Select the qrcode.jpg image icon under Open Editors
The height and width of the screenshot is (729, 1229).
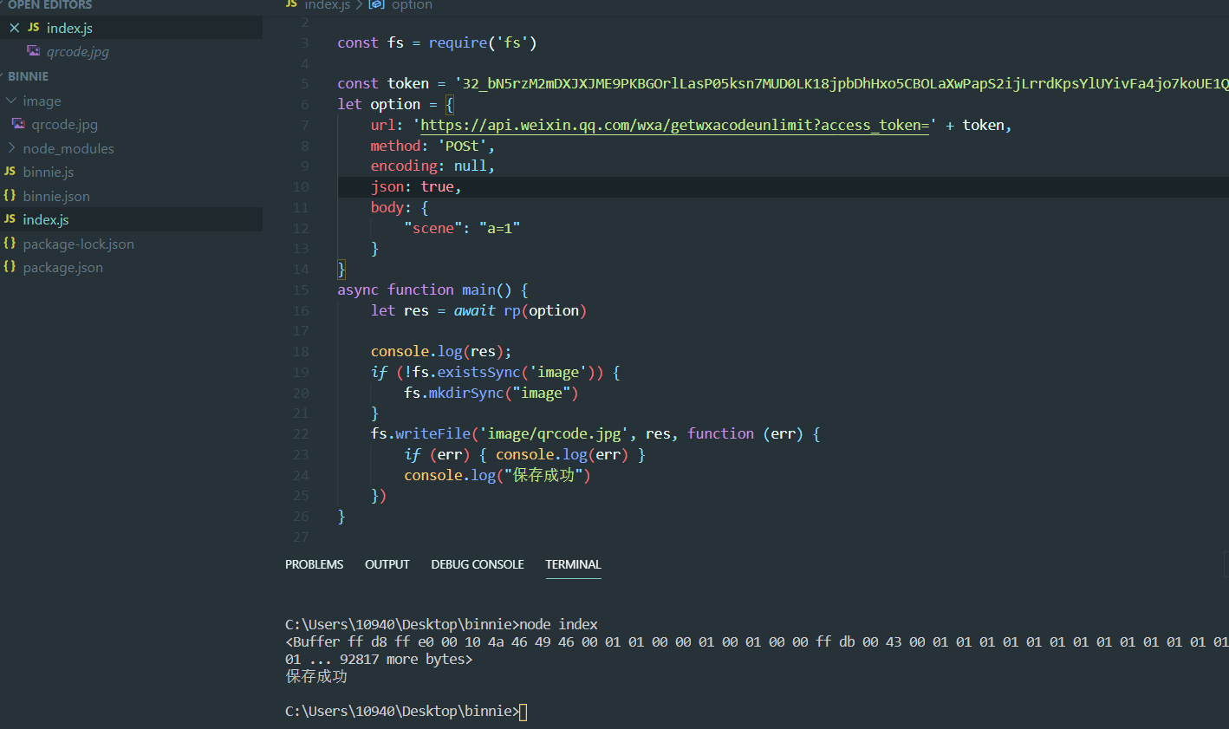pos(34,51)
